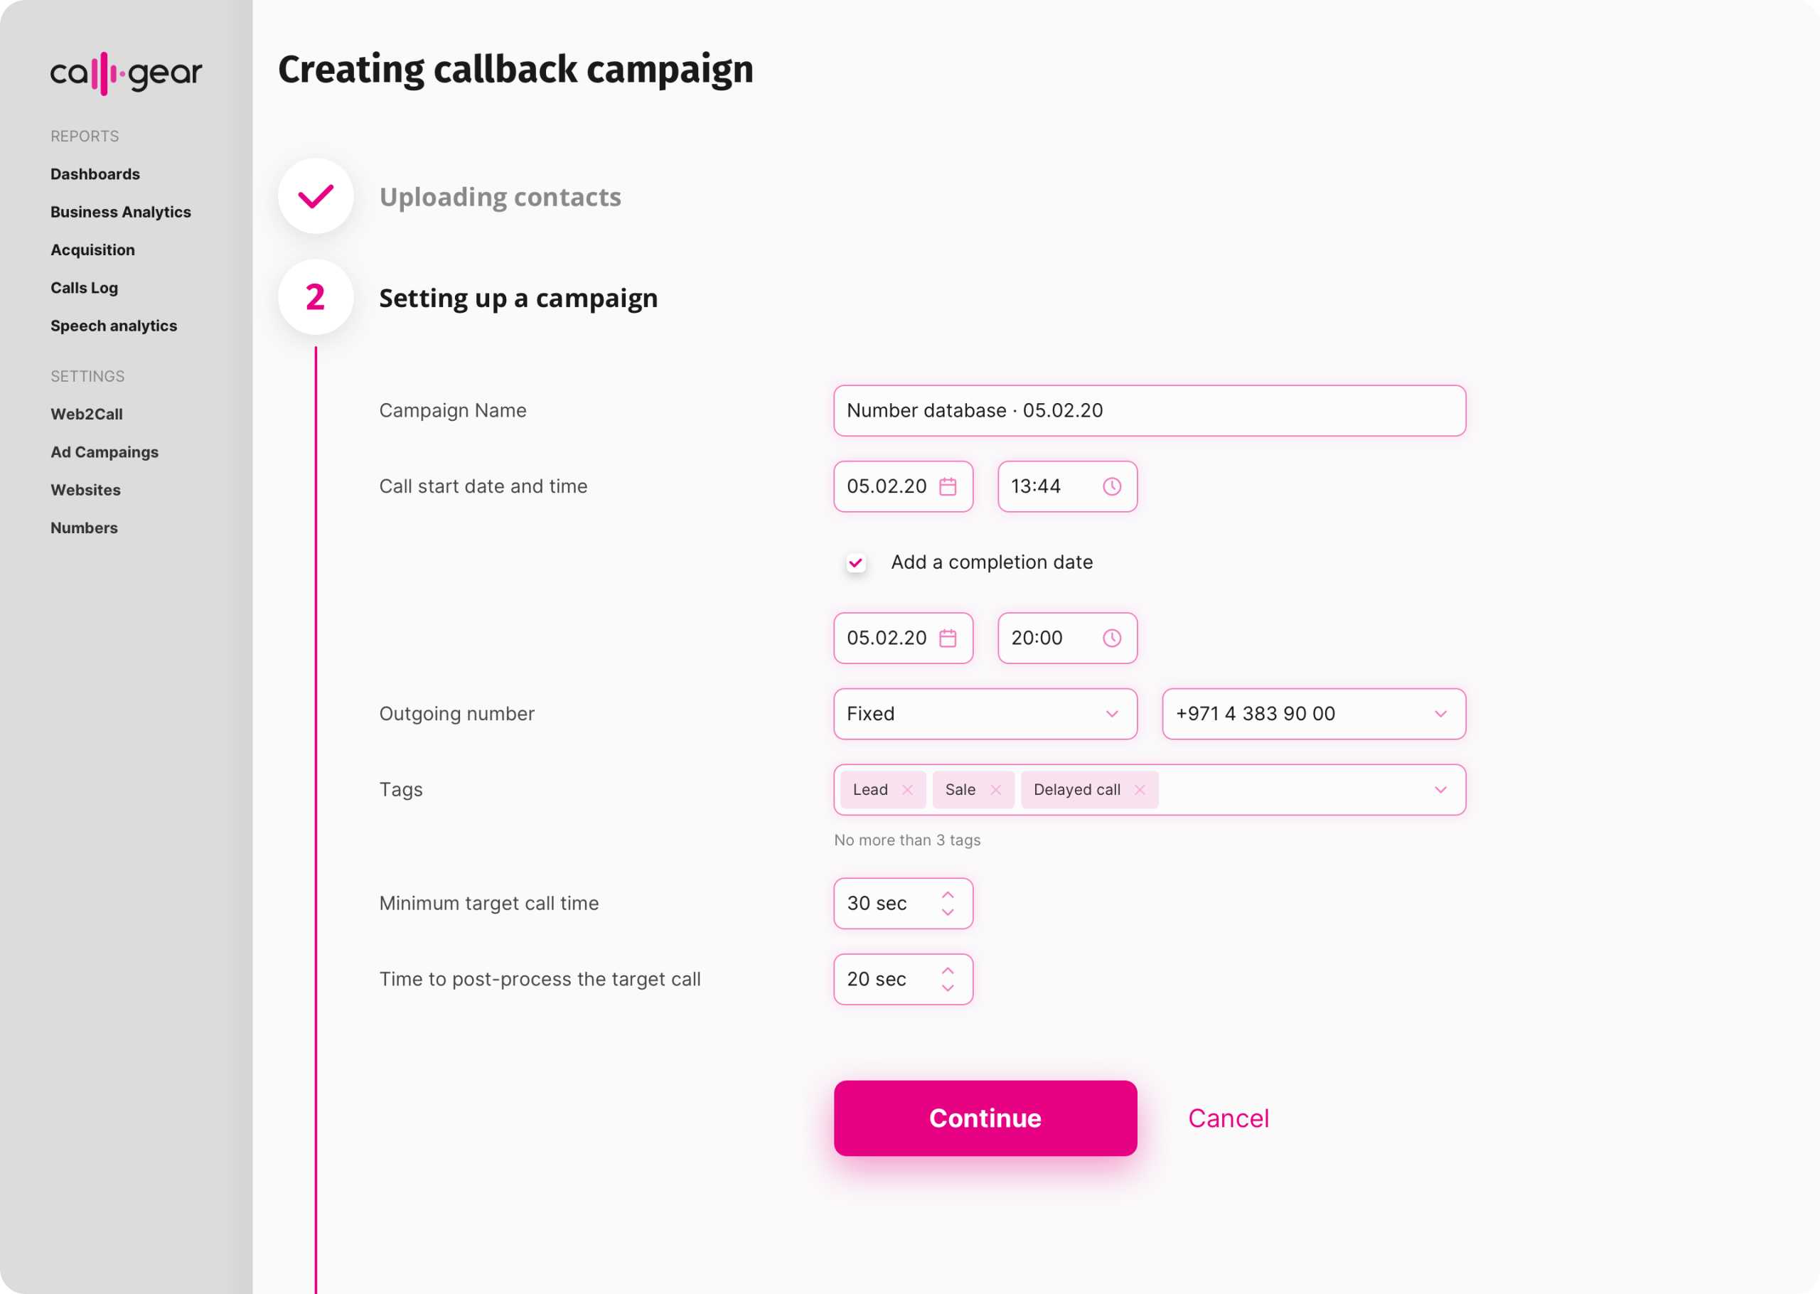Expand the +971 4 383 90 00 number dropdown

click(1440, 714)
